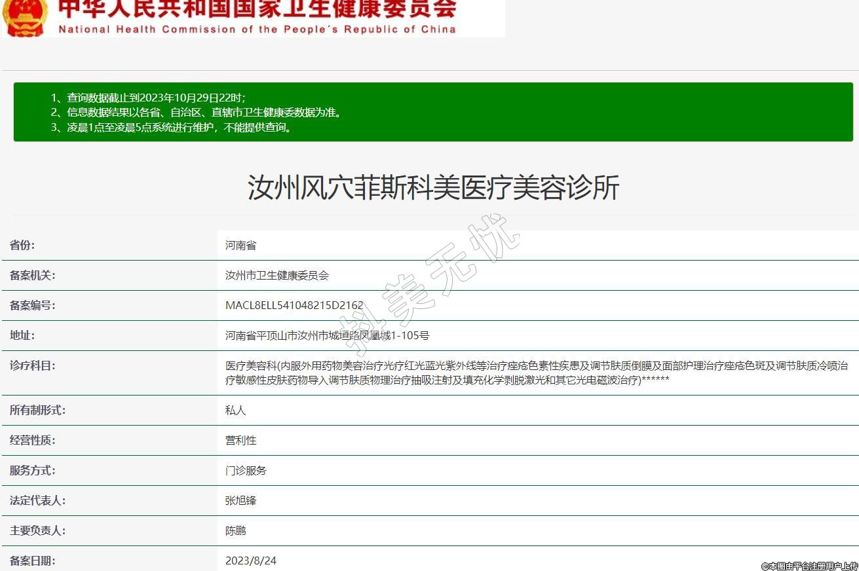Click the English National Health Commission subtitle
859x571 pixels.
pos(257,29)
